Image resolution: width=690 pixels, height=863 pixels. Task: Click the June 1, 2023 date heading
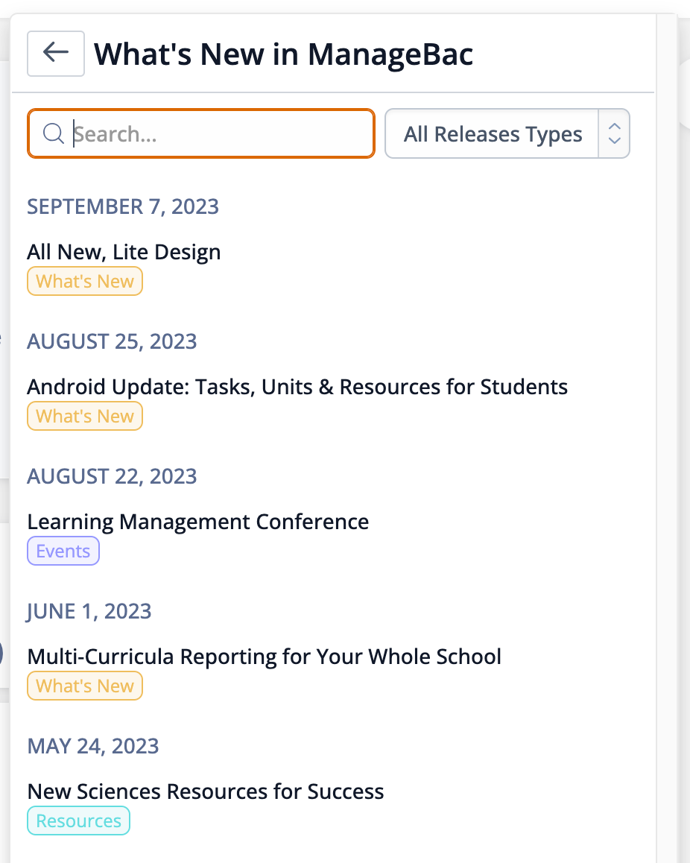[x=89, y=611]
